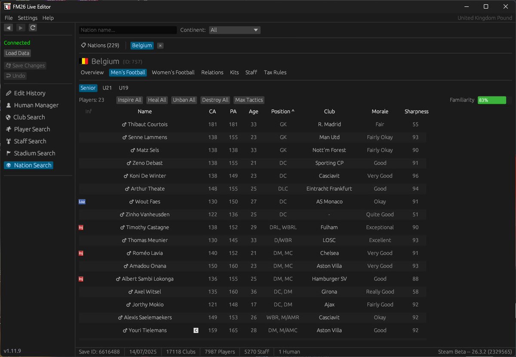Switch to Women's Football tab
Image resolution: width=516 pixels, height=357 pixels.
pos(173,73)
